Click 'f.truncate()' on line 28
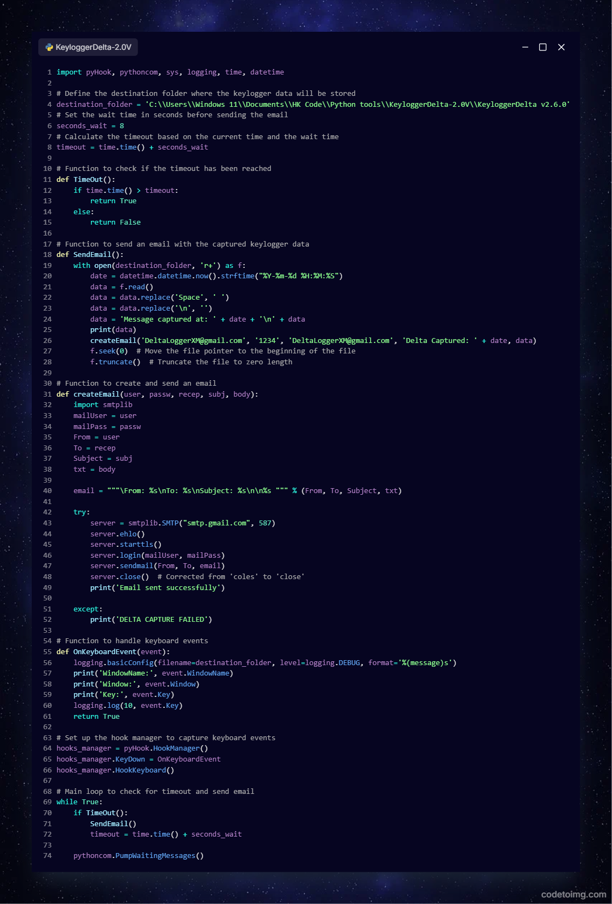The width and height of the screenshot is (612, 904). [116, 362]
